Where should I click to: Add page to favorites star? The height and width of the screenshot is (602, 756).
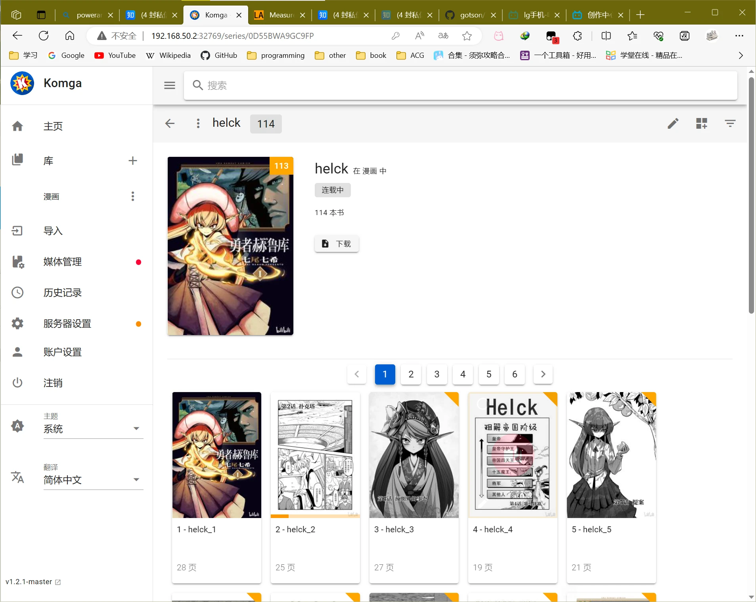[467, 36]
